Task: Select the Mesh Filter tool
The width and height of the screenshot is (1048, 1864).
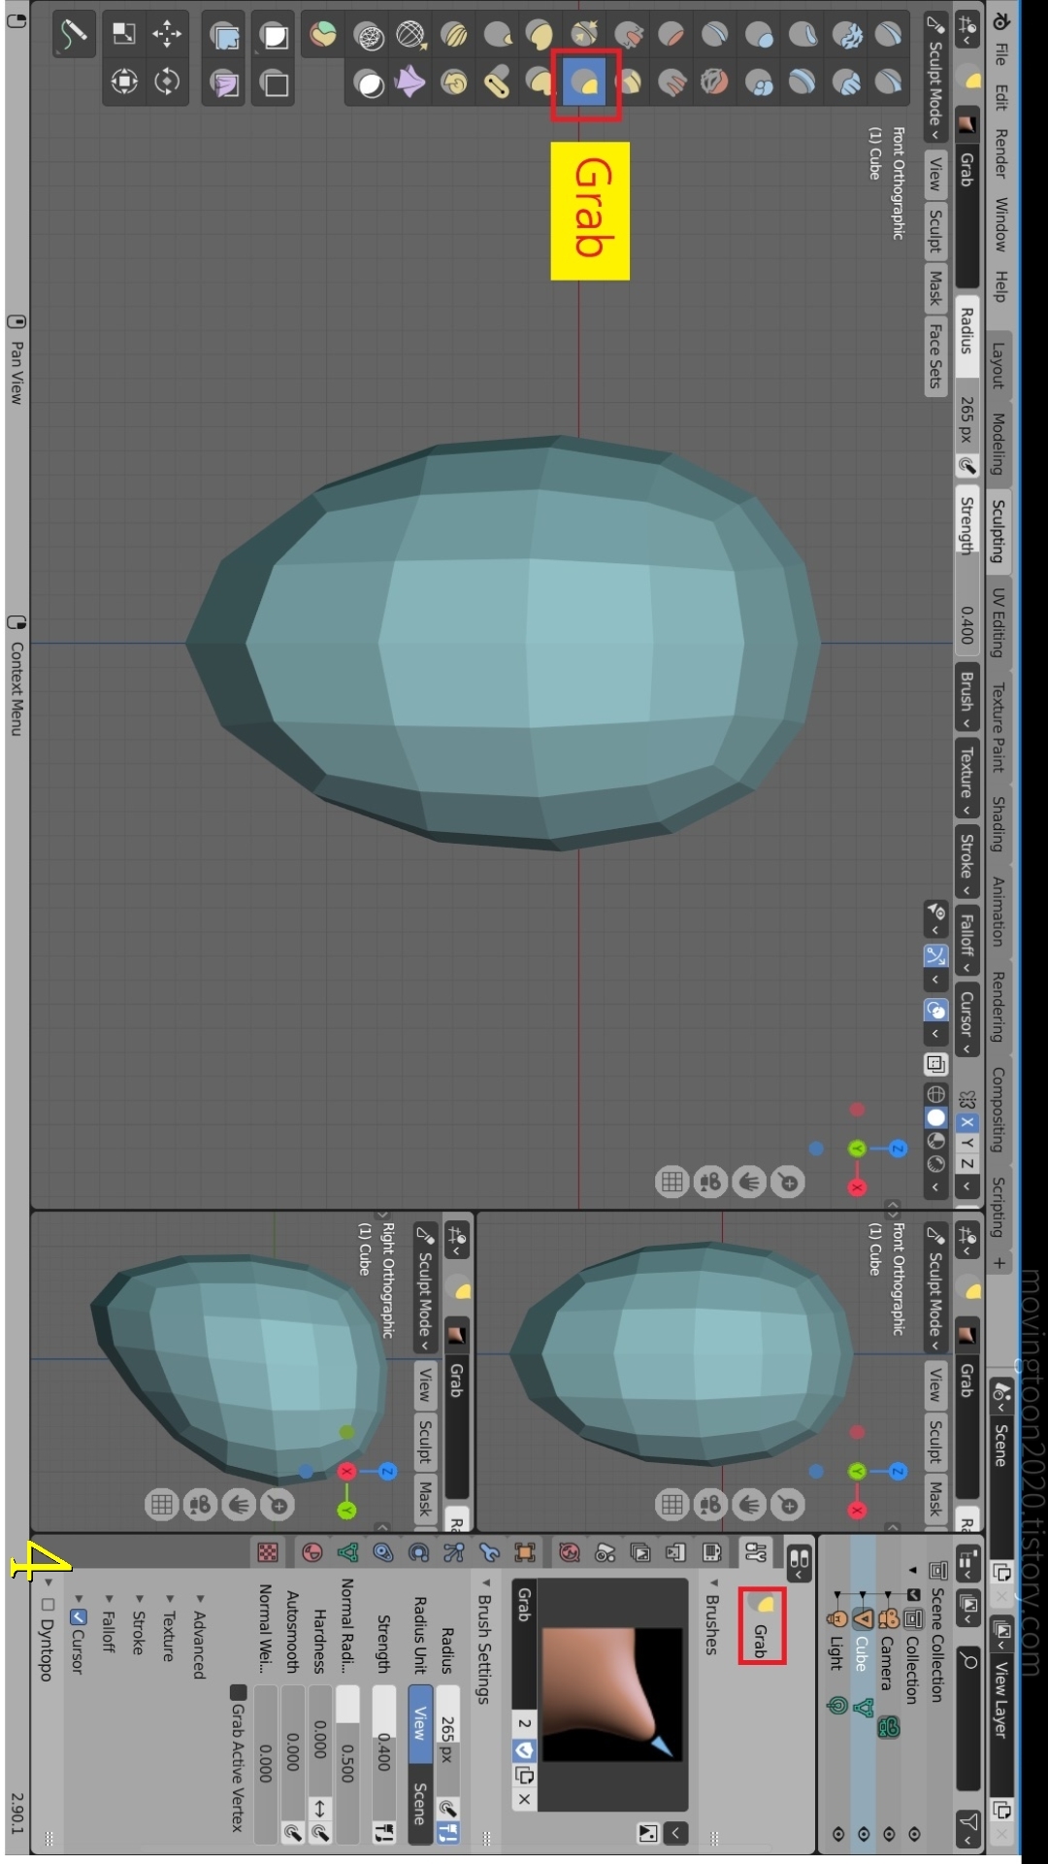Action: tap(225, 36)
